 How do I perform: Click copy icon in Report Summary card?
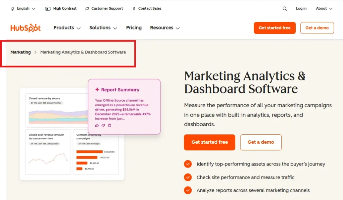pos(110,125)
